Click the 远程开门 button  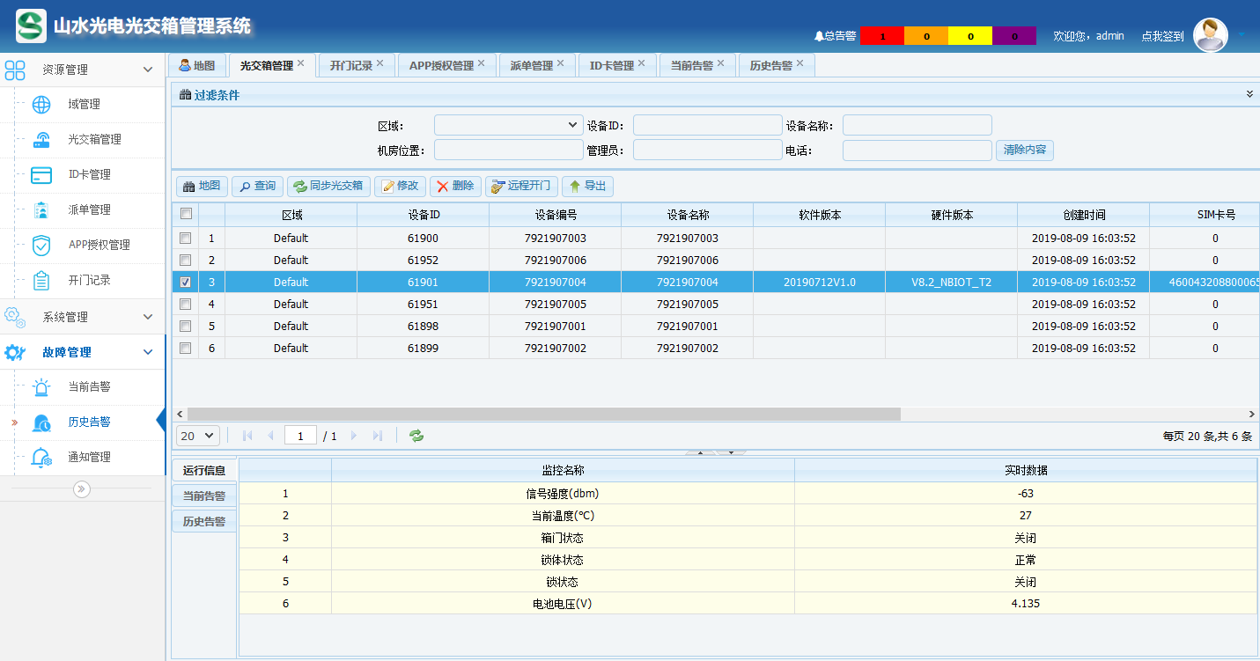(x=521, y=186)
